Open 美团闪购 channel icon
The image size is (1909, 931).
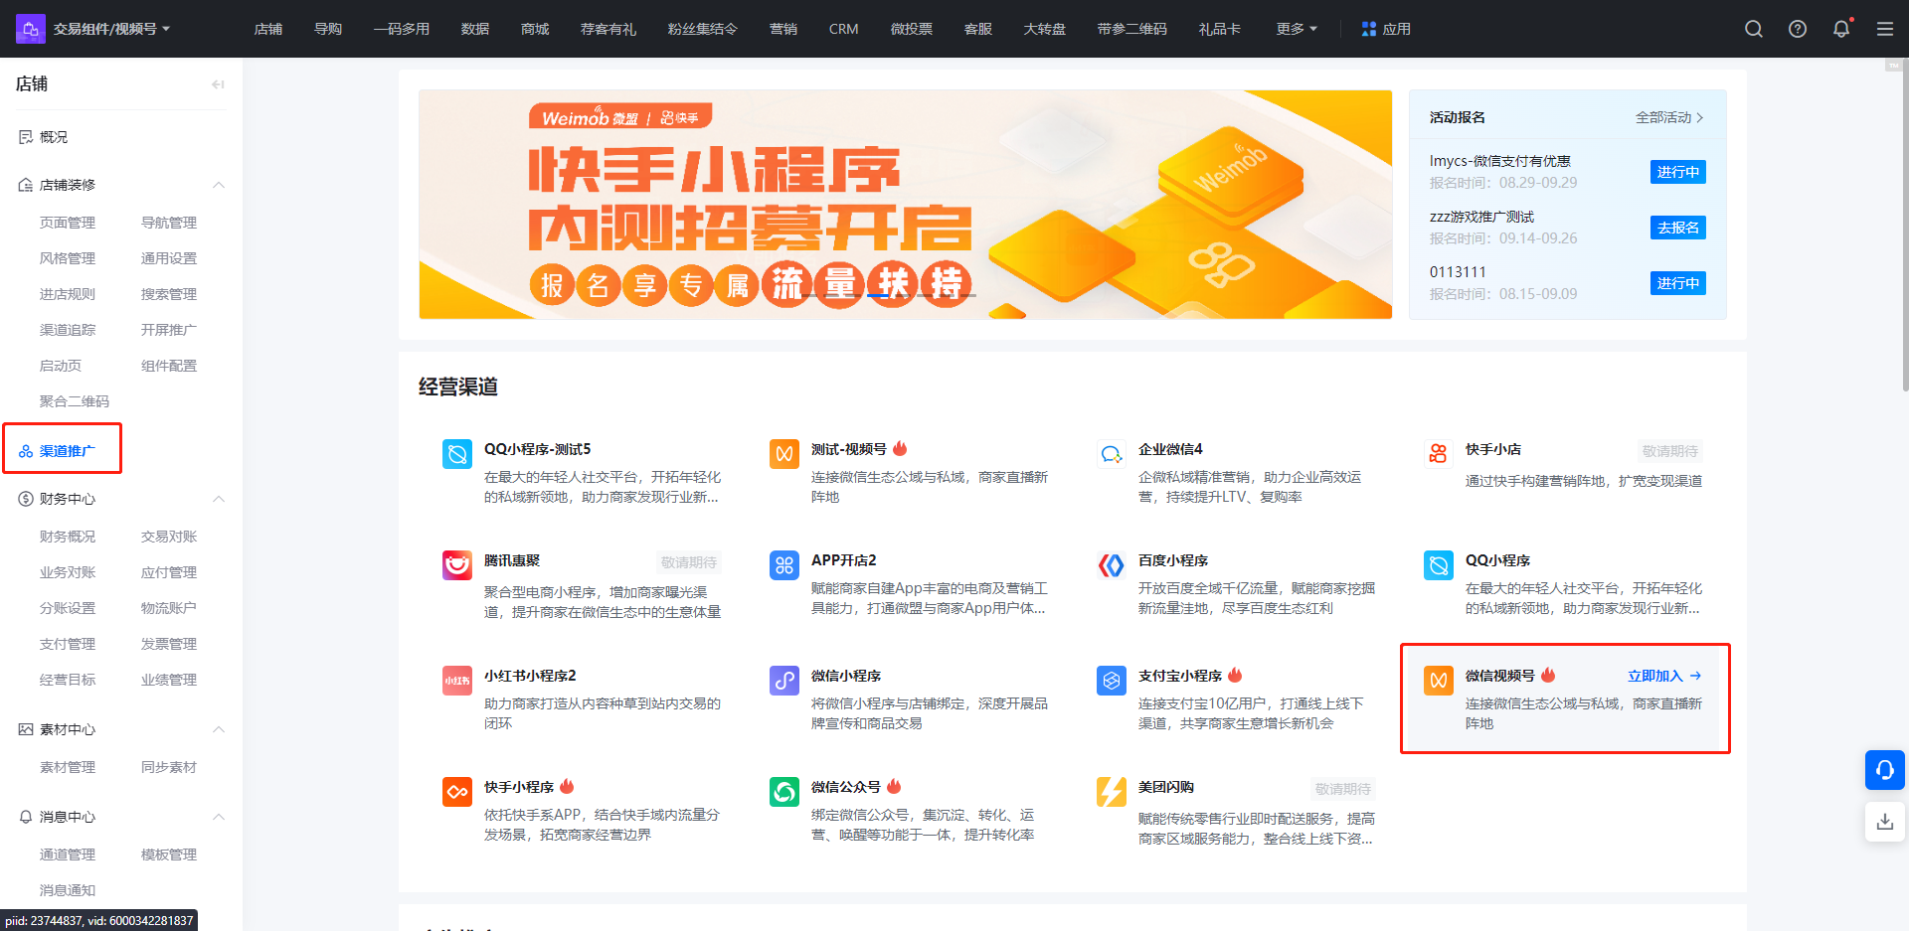click(x=1112, y=792)
